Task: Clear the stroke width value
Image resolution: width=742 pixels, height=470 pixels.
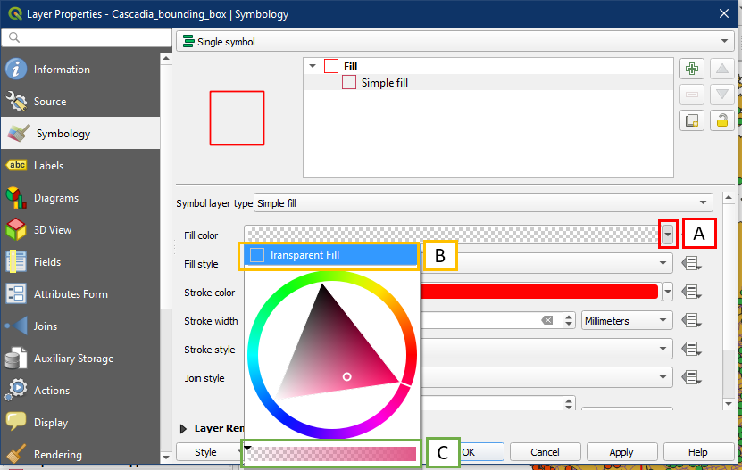Action: click(x=546, y=321)
